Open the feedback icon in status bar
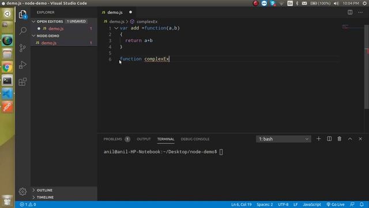The width and height of the screenshot is (369, 208). (352, 205)
